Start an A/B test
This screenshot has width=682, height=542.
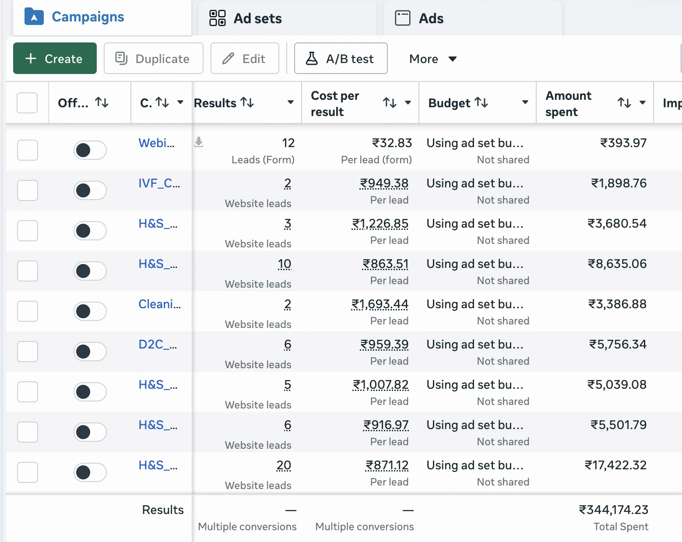341,58
